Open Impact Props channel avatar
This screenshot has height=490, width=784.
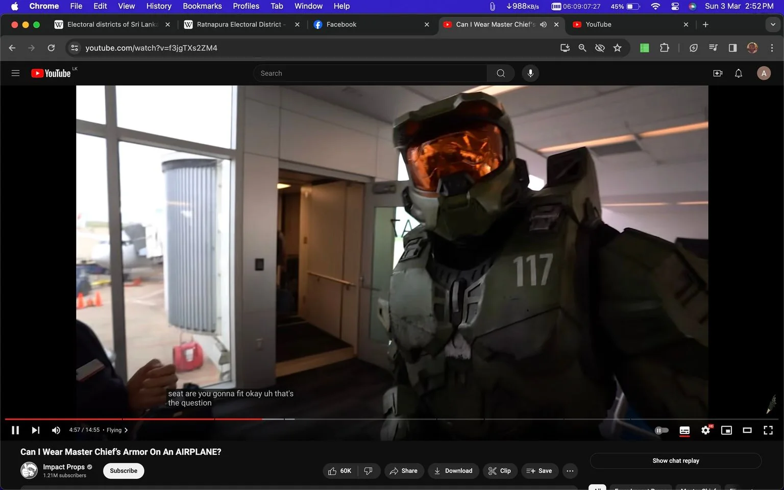(29, 470)
